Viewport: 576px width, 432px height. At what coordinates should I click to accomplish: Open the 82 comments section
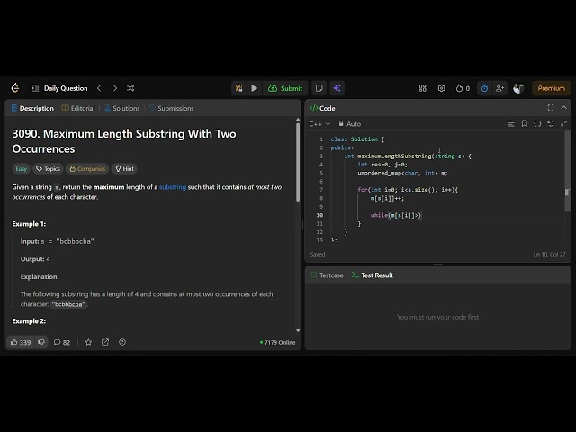pyautogui.click(x=62, y=342)
